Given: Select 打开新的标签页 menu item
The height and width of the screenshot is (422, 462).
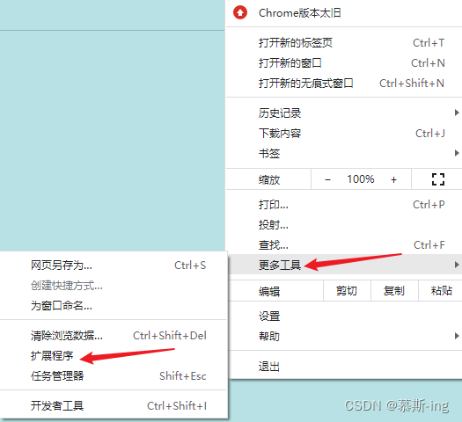Looking at the screenshot, I should click(344, 43).
